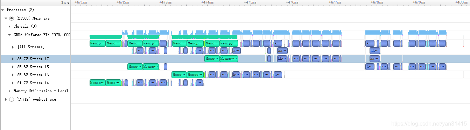Select the Threads (8) label
Screen dimensions: 470x130
[x=25, y=26]
